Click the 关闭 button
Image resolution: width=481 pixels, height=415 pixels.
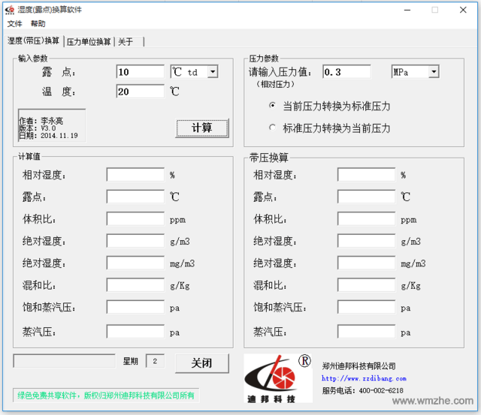202,363
